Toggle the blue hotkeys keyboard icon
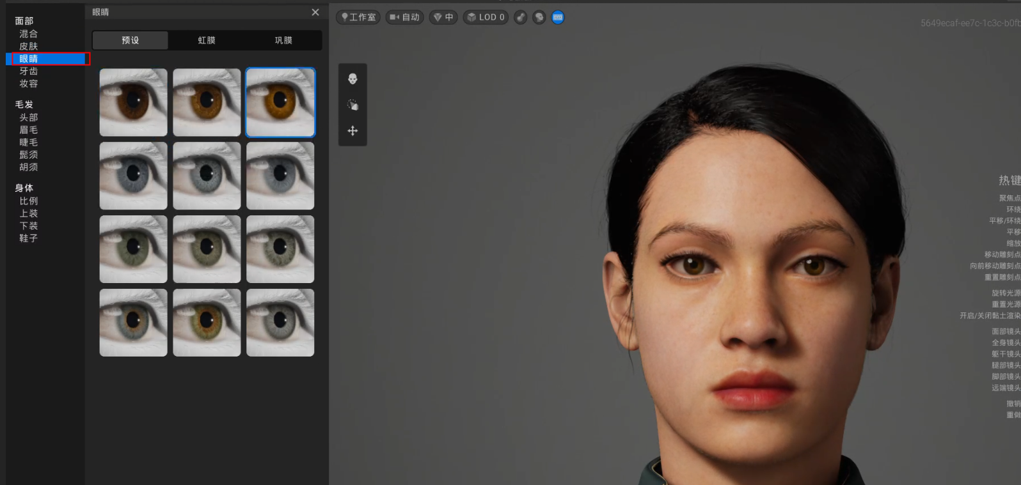 558,17
